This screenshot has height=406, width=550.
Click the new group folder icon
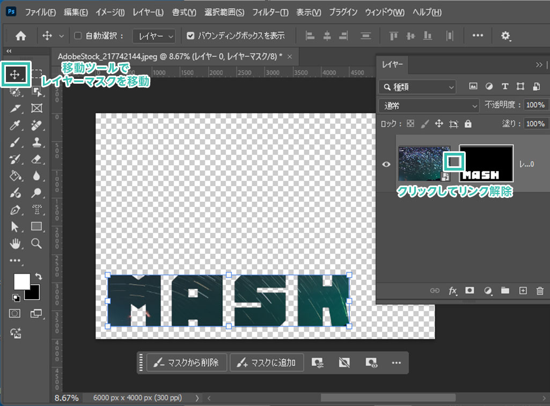tap(505, 290)
